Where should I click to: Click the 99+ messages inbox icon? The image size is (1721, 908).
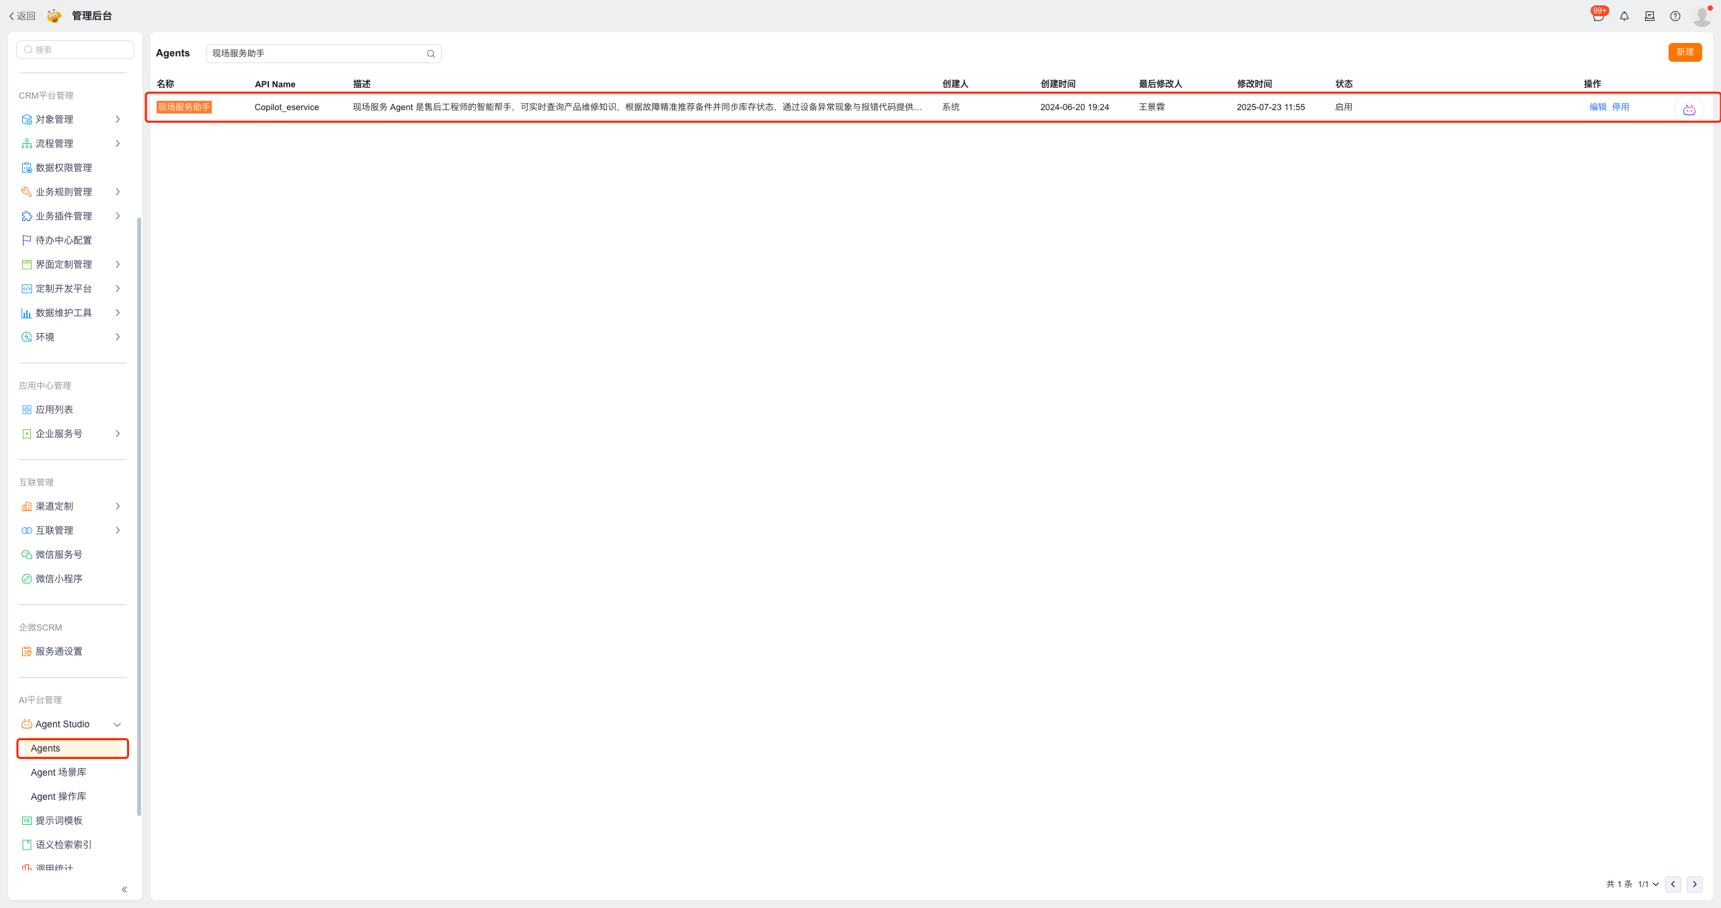pos(1598,16)
